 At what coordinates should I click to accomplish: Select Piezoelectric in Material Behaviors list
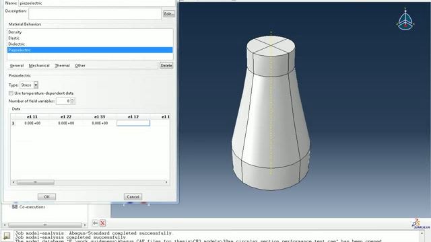90,50
